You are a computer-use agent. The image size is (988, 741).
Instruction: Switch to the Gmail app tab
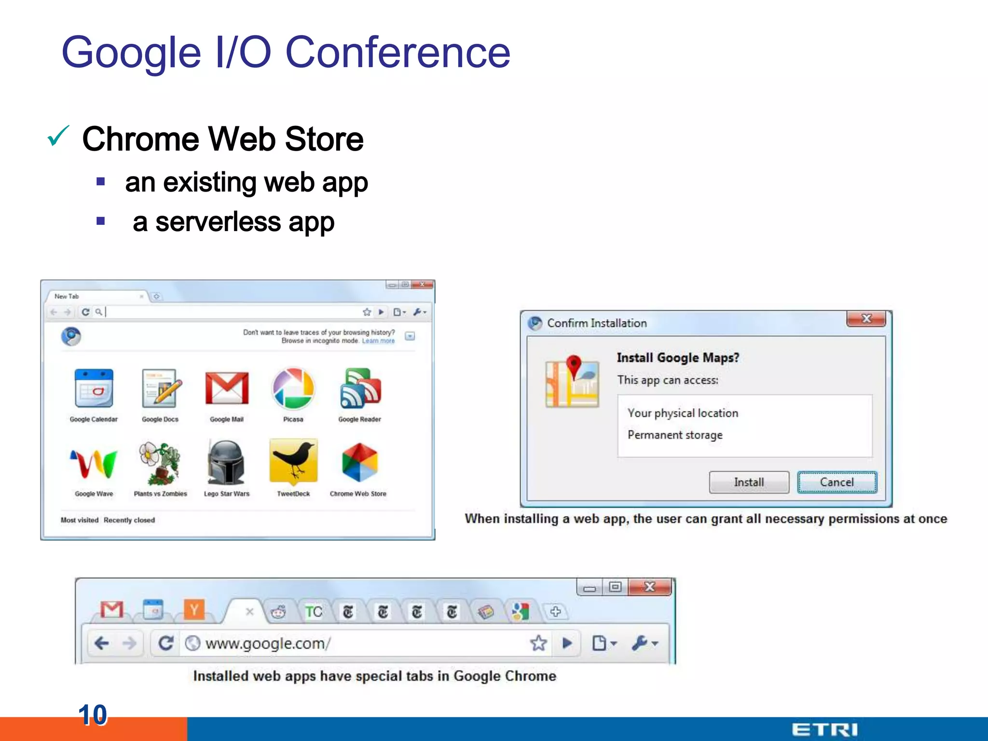pyautogui.click(x=112, y=610)
